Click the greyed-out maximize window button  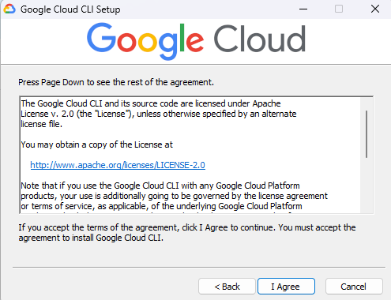pyautogui.click(x=339, y=9)
